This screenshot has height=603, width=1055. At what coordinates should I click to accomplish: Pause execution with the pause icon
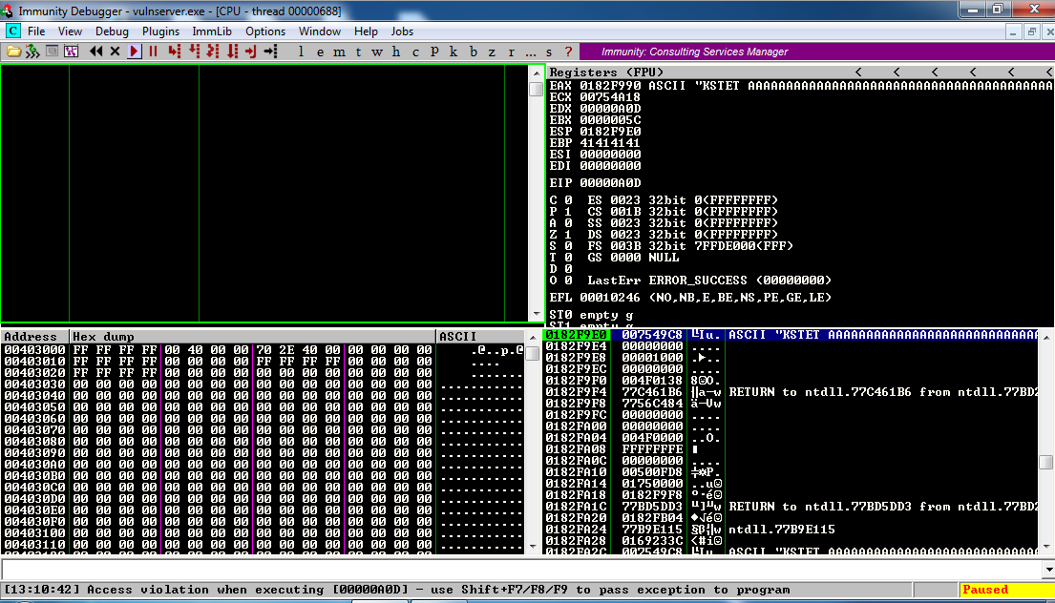153,52
